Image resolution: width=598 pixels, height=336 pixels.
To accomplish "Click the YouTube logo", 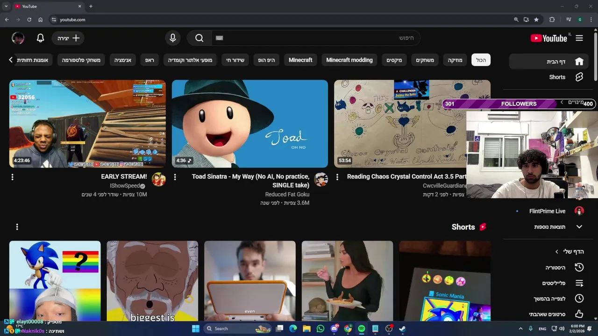I will click(549, 38).
